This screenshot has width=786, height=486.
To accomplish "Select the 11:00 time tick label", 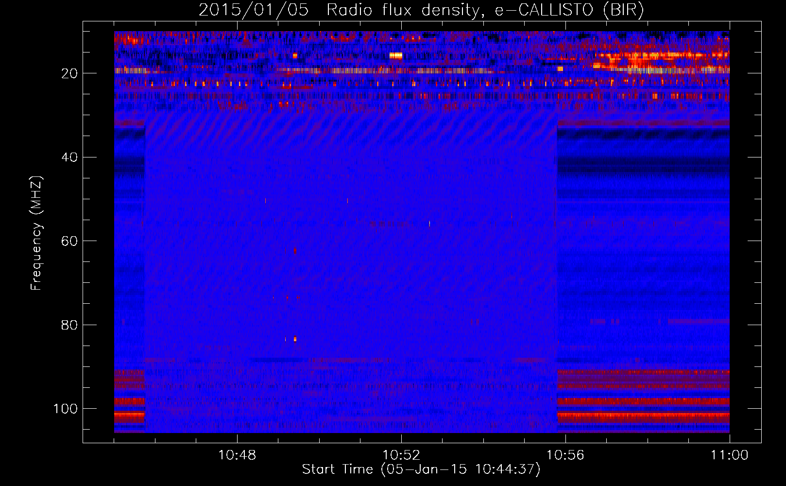I will [x=729, y=455].
